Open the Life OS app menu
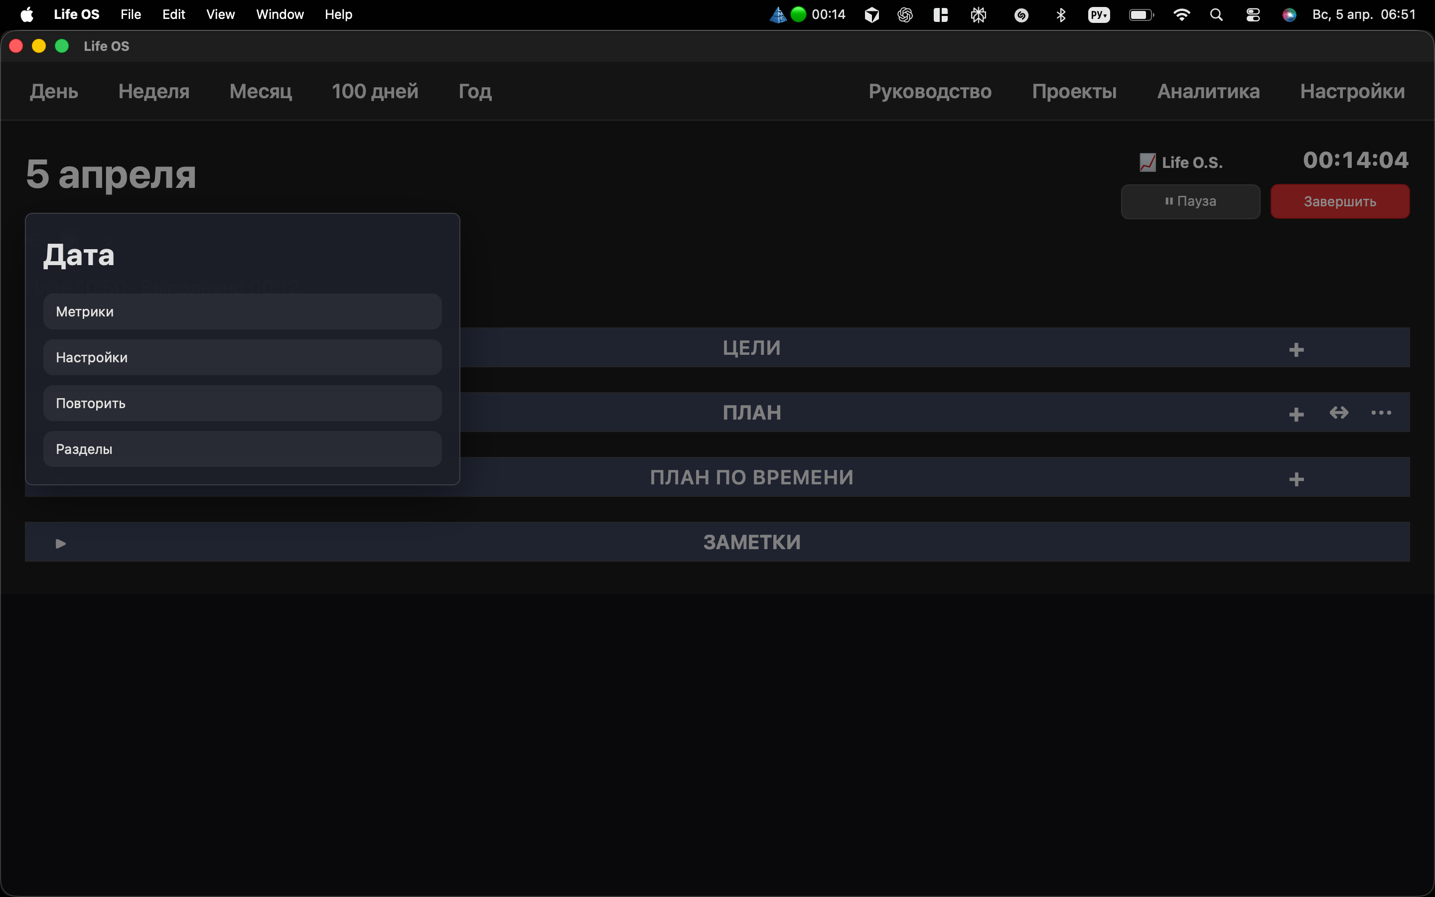1435x897 pixels. click(77, 14)
